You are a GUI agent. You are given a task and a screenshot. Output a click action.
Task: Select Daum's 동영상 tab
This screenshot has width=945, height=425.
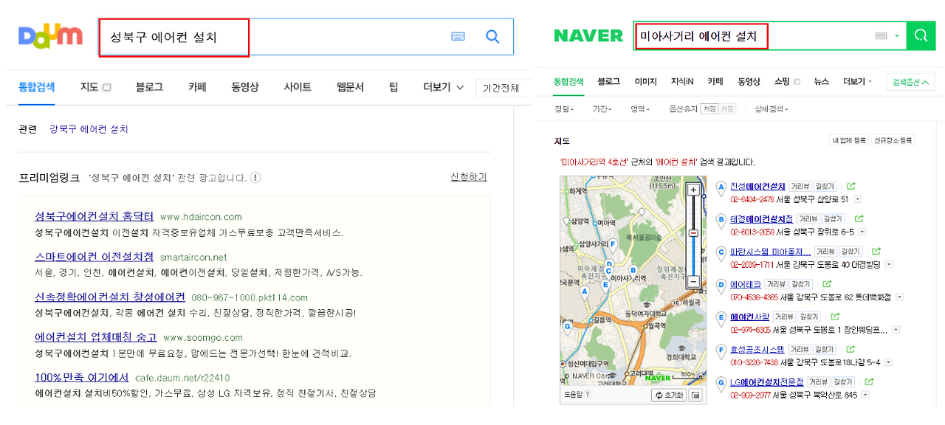pos(245,87)
